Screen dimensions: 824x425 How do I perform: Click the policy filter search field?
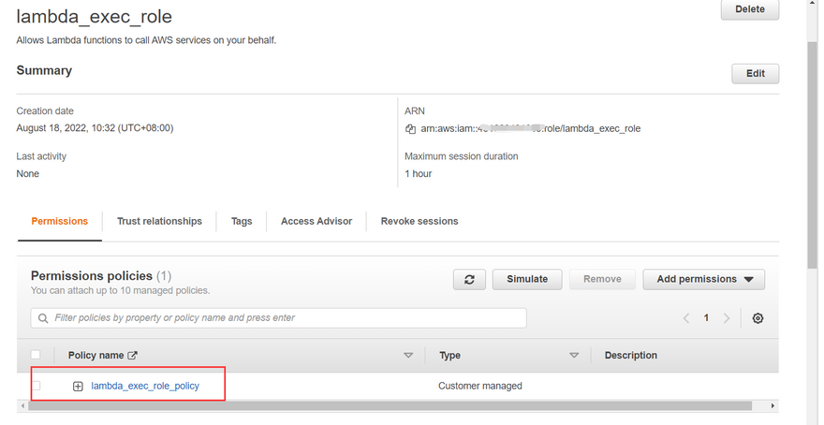tap(281, 318)
